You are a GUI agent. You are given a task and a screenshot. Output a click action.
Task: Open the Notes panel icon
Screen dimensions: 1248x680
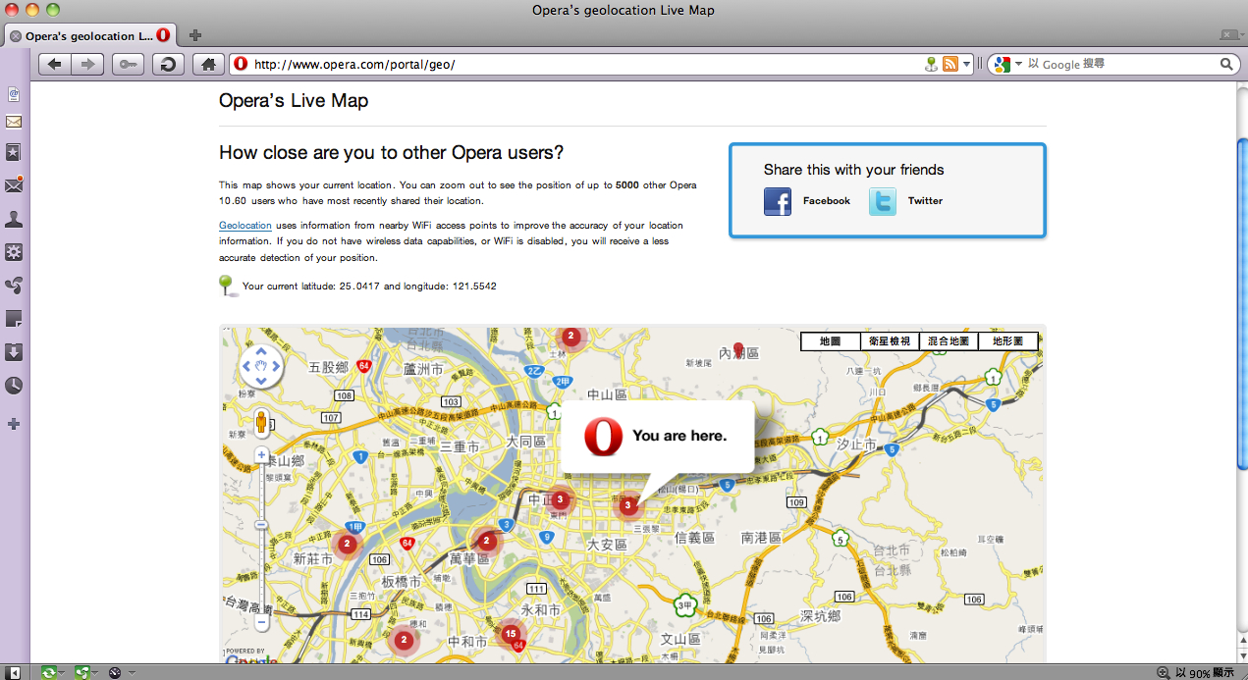(x=14, y=319)
